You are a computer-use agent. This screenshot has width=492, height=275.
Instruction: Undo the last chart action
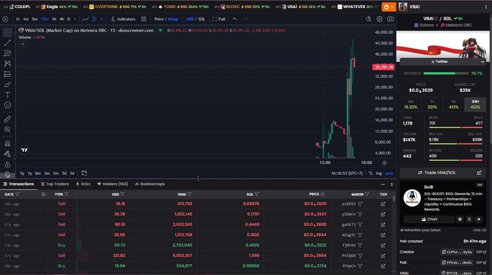coord(235,19)
